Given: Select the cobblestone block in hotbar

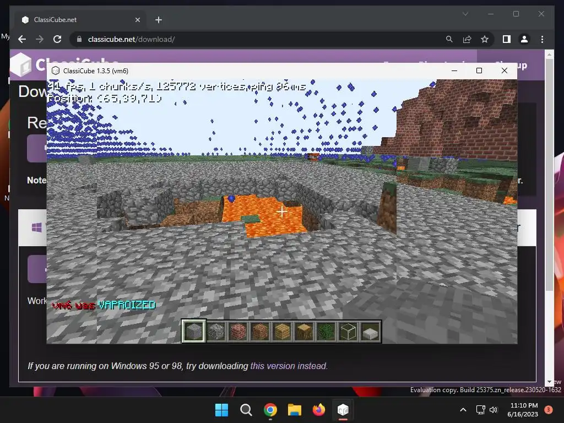Looking at the screenshot, I should 216,331.
